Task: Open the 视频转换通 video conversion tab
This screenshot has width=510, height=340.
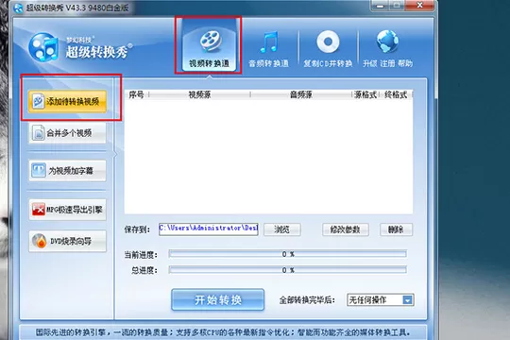Action: [x=209, y=45]
